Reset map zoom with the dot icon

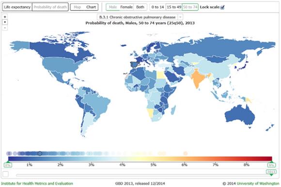[x=5, y=22]
